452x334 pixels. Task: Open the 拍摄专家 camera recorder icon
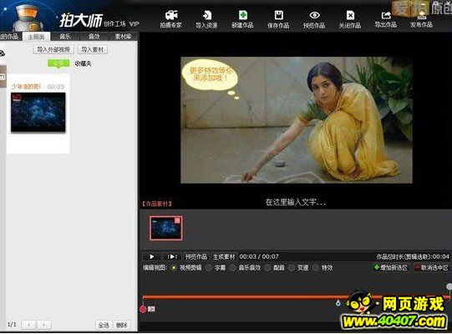(x=171, y=15)
